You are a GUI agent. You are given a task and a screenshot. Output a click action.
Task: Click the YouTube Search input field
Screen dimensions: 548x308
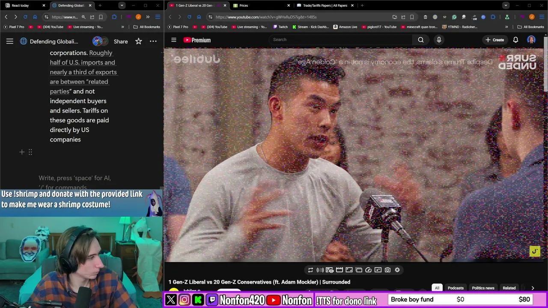pyautogui.click(x=340, y=40)
